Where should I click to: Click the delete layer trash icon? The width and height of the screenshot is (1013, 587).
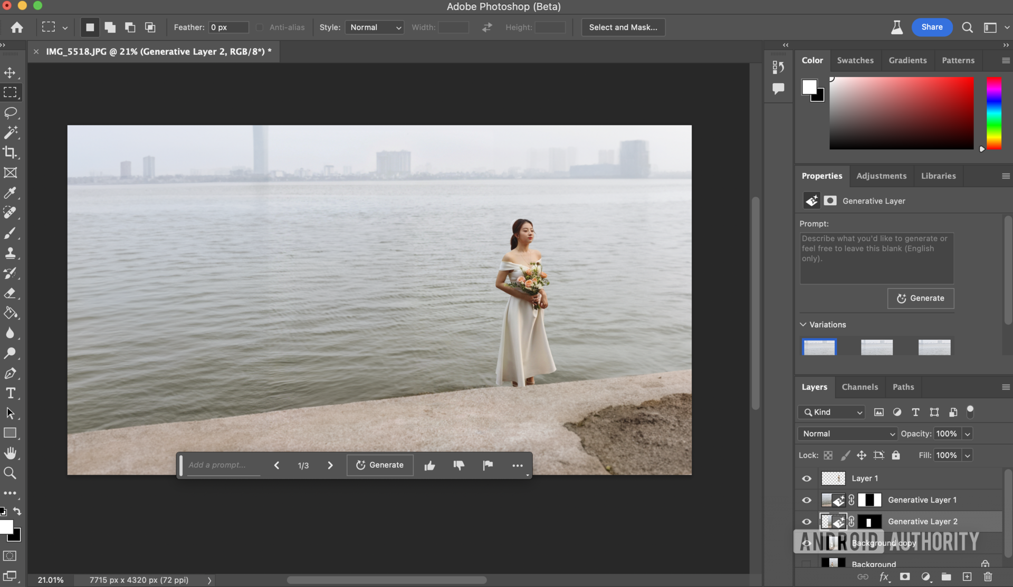point(988,577)
